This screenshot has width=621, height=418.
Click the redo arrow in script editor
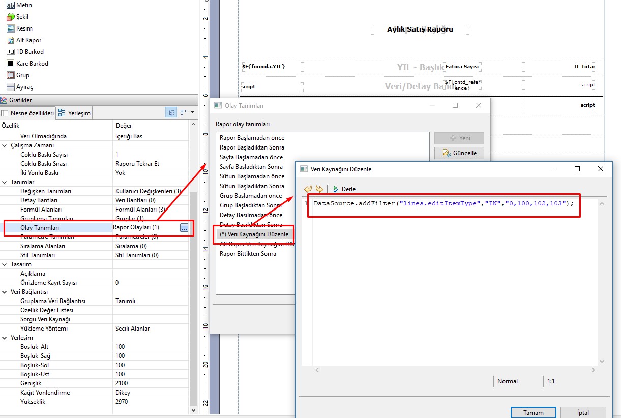(x=319, y=189)
